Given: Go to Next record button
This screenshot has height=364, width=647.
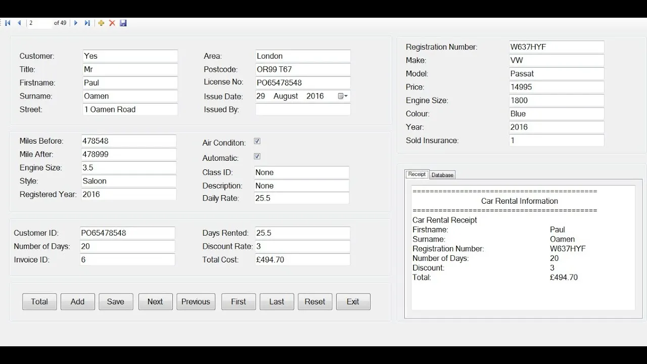Looking at the screenshot, I should pyautogui.click(x=155, y=302).
